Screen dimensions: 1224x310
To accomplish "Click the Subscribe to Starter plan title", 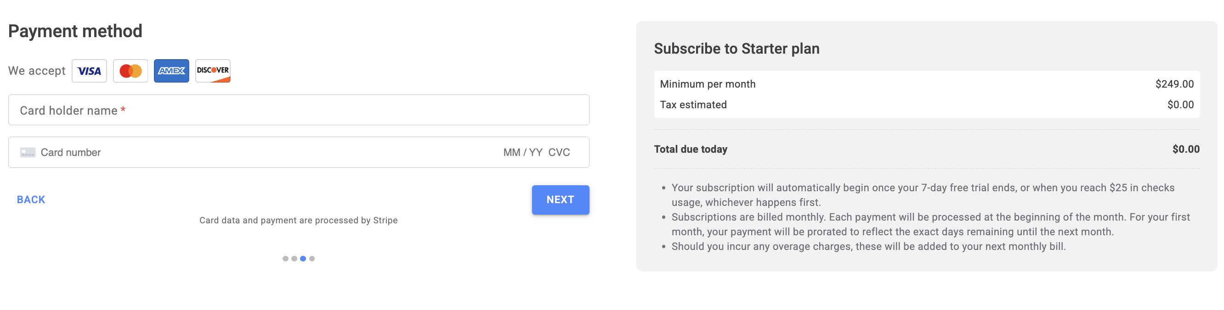I will click(737, 49).
